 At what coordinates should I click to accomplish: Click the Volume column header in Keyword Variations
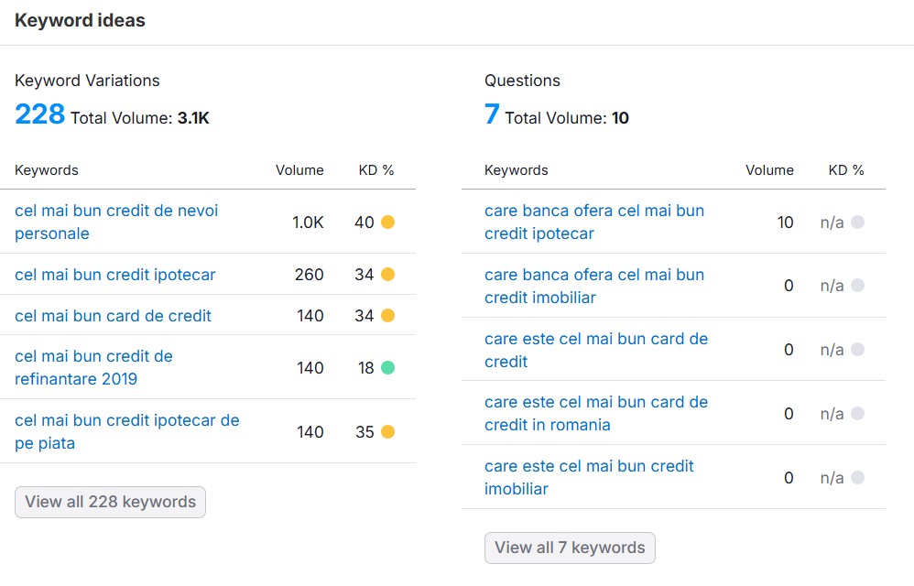[x=299, y=170]
